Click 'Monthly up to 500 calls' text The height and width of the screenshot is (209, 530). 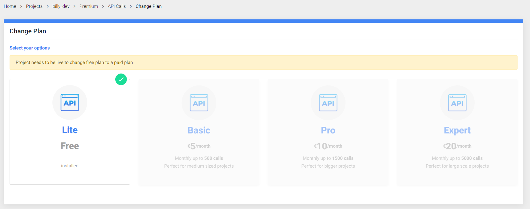pyautogui.click(x=199, y=158)
